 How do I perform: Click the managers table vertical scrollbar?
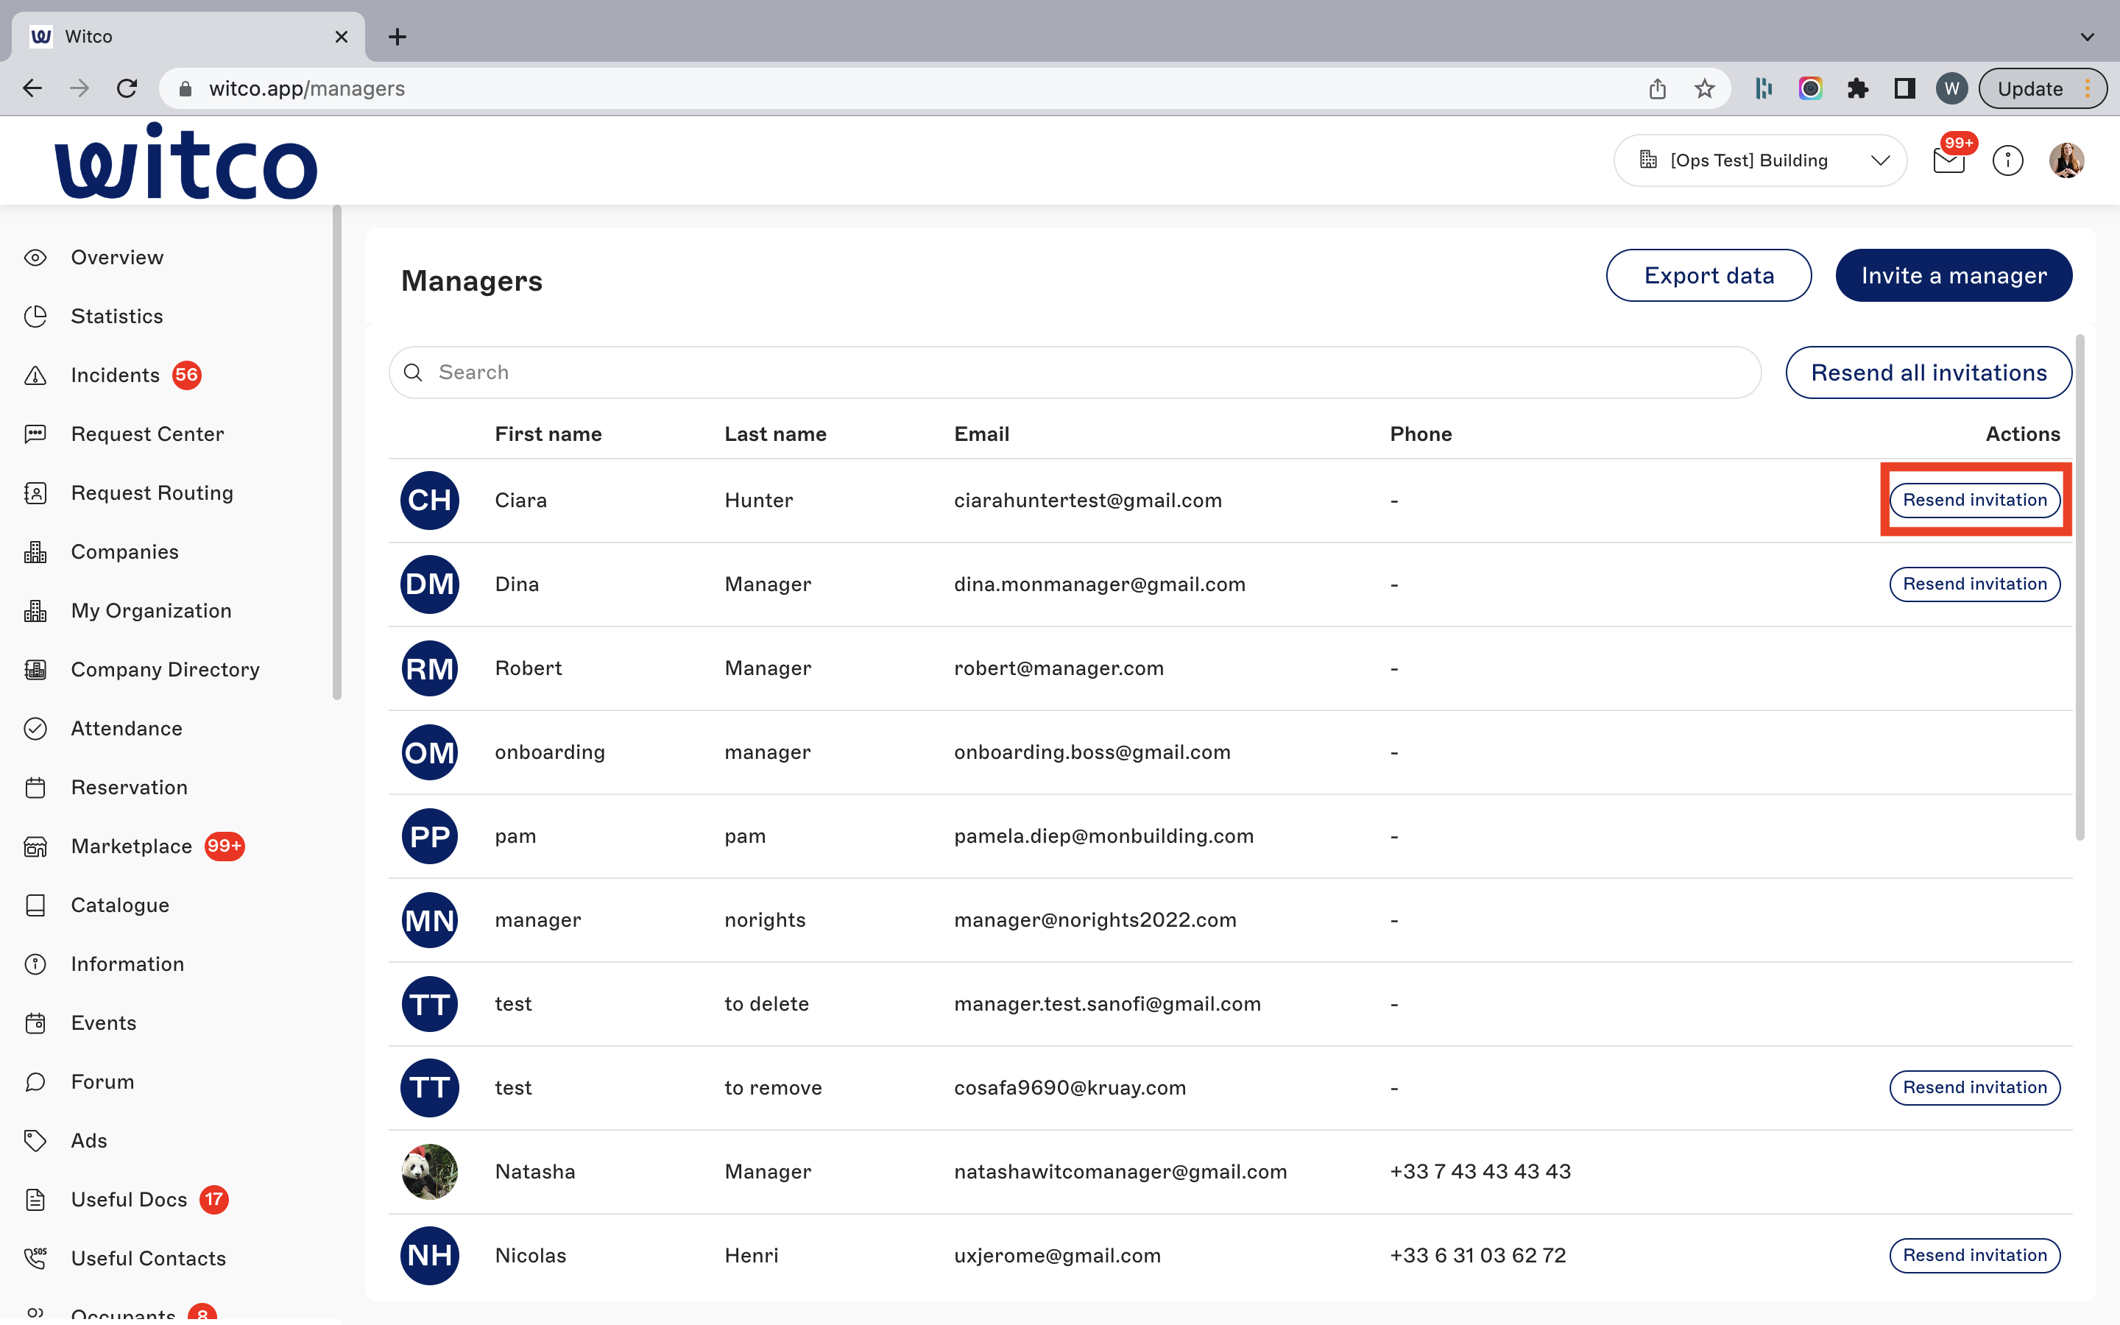(2080, 587)
